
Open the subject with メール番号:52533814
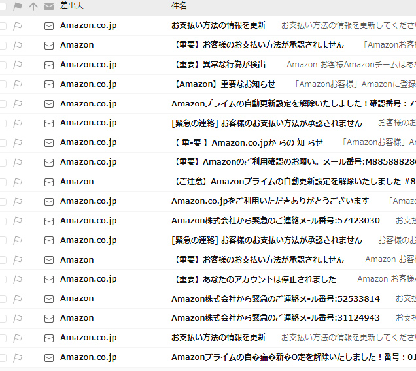(275, 299)
